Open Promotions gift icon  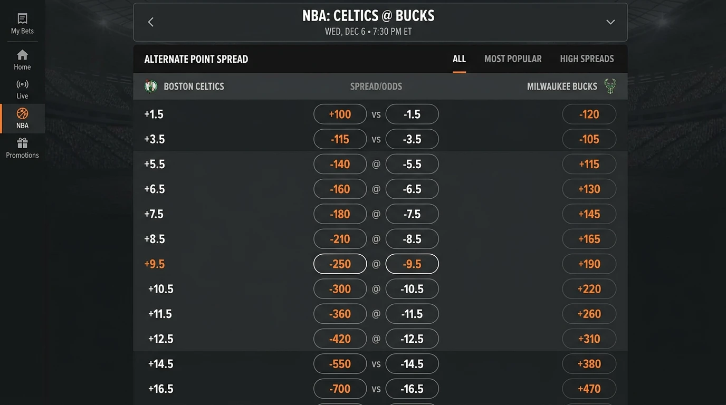coord(22,143)
